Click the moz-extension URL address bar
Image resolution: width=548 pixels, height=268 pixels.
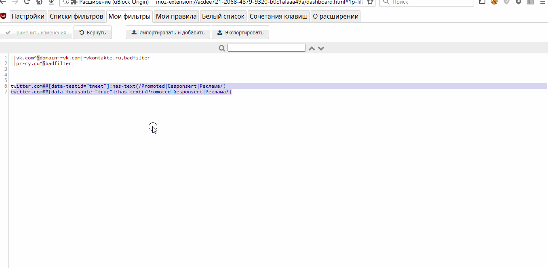click(259, 2)
